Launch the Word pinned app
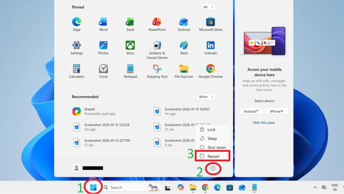344x194 pixels. tap(103, 22)
